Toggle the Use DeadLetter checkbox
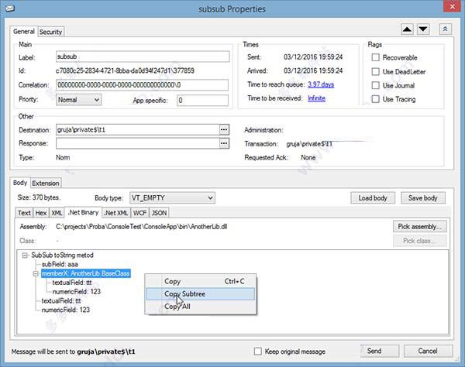This screenshot has height=367, width=465. coord(375,71)
